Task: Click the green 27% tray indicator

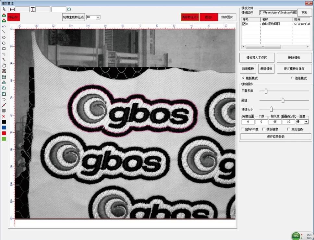Action: pos(296,236)
